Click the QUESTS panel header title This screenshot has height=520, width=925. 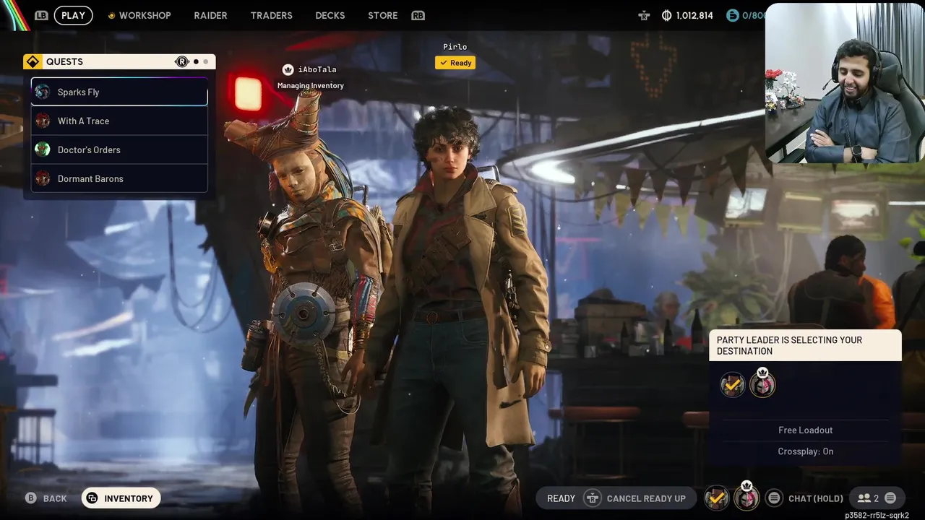(64, 62)
